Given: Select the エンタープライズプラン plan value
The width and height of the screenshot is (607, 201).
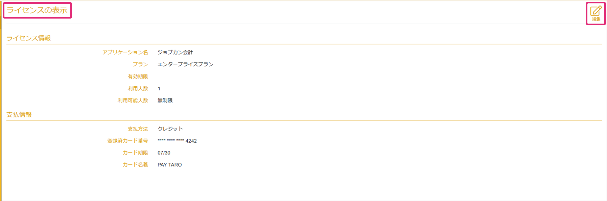Looking at the screenshot, I should 185,64.
